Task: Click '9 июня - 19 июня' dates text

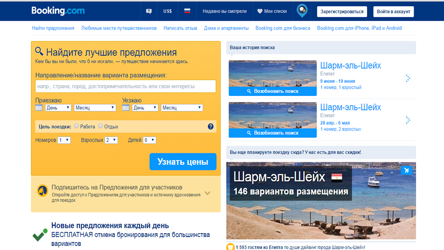Action: click(338, 81)
